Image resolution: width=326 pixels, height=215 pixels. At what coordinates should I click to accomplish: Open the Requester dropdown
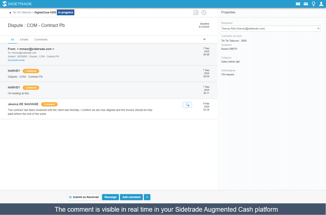(x=271, y=29)
